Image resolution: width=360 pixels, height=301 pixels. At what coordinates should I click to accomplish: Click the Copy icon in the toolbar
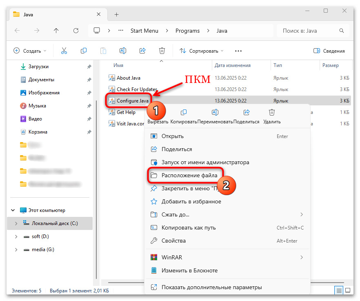click(83, 50)
